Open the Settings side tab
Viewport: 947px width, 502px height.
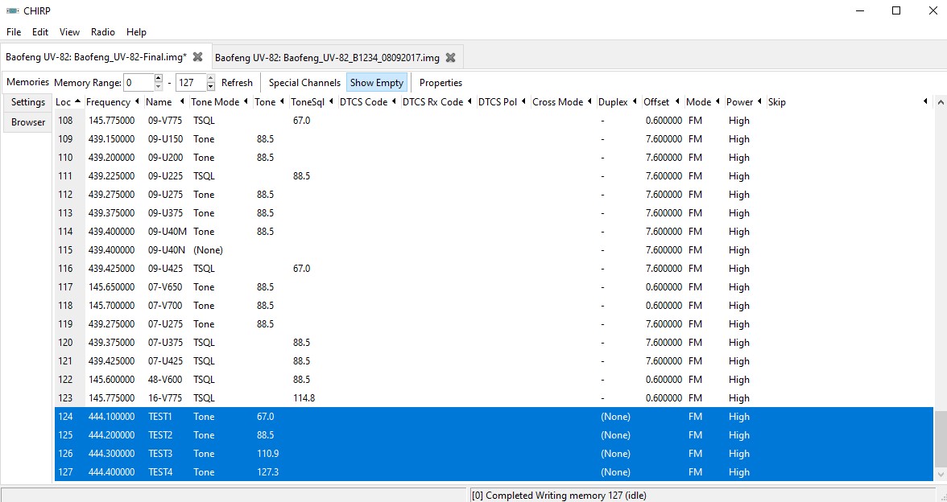click(x=27, y=102)
